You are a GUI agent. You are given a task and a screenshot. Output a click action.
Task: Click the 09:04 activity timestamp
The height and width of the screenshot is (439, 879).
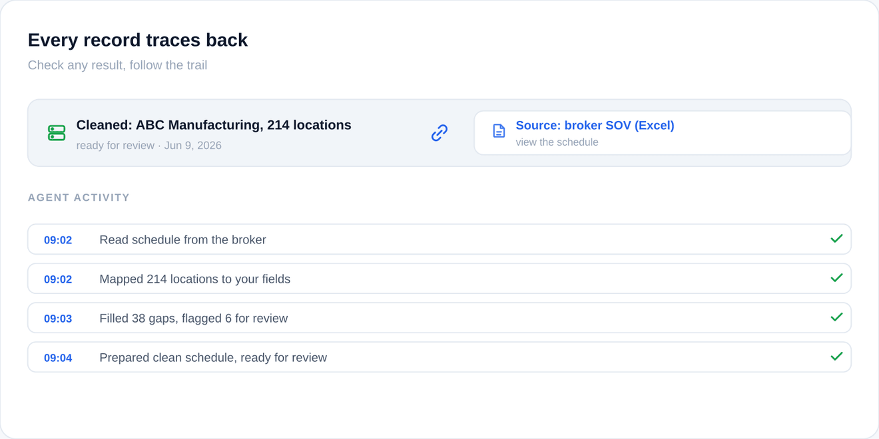point(58,358)
